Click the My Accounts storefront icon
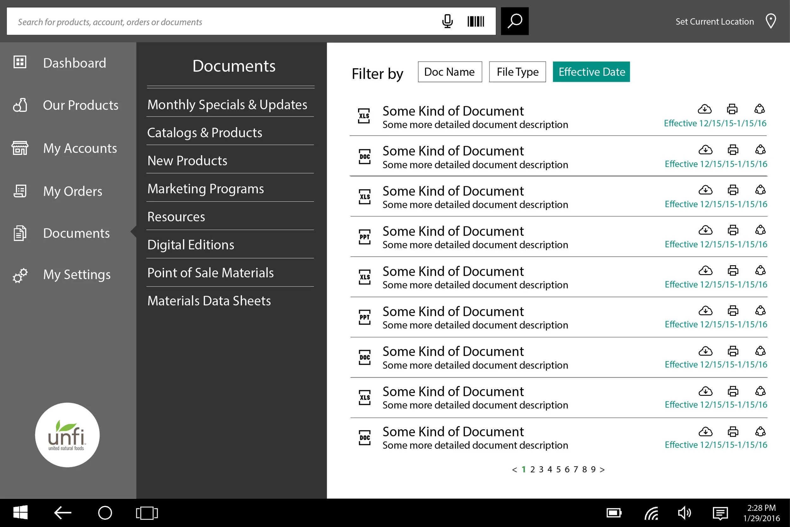Image resolution: width=790 pixels, height=527 pixels. tap(20, 148)
